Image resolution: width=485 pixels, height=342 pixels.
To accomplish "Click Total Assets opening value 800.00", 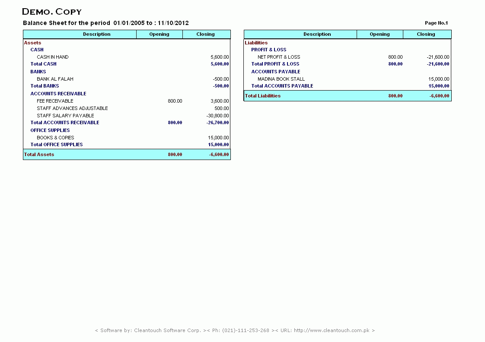I will pos(175,154).
